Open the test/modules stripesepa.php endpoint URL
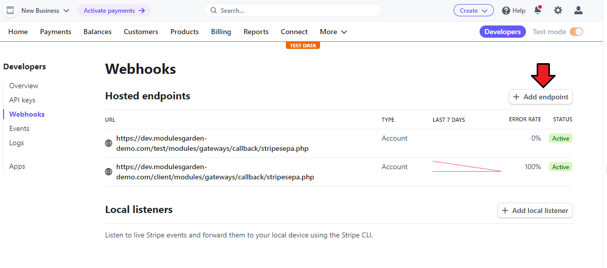607x268 pixels. coord(212,144)
